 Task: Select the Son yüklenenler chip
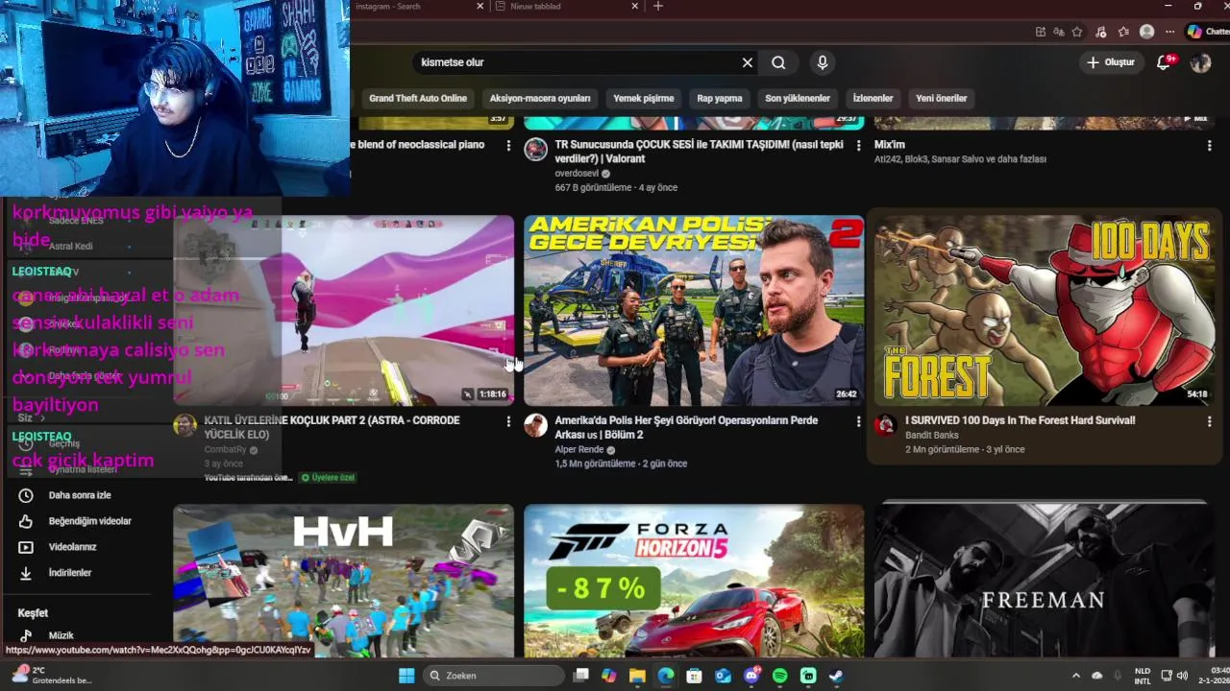coord(798,98)
